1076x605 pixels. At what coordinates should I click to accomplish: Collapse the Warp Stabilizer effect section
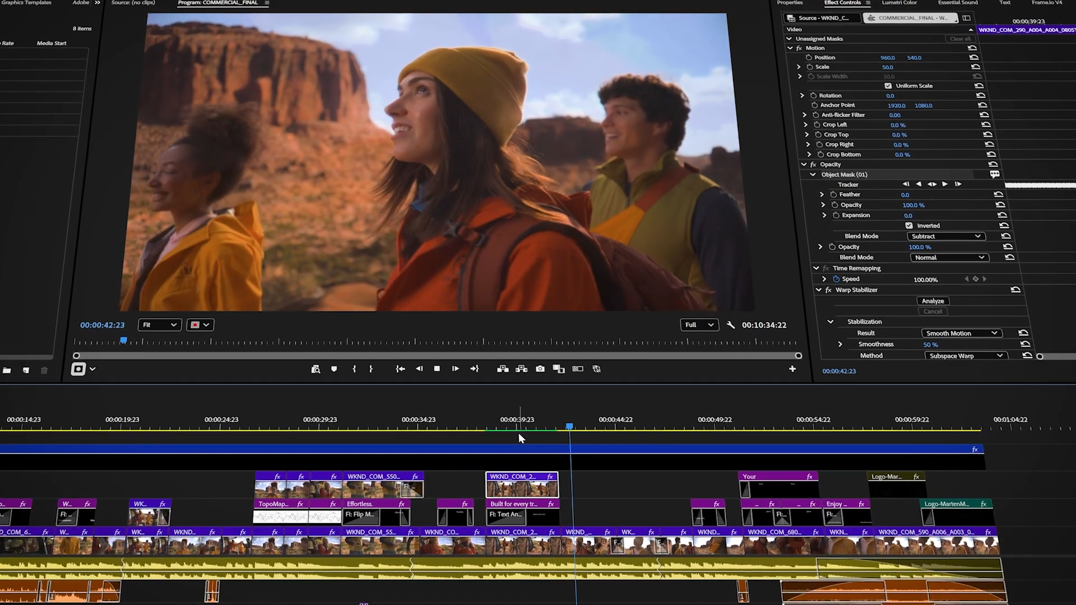click(x=819, y=290)
